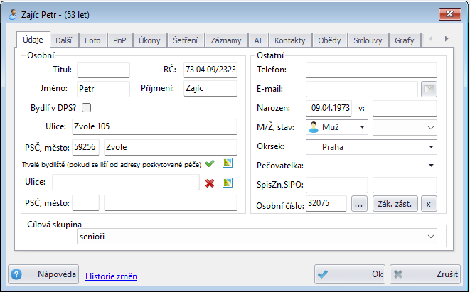The height and width of the screenshot is (292, 470).
Task: Close the Zajíc Petr dialog window
Action: [450, 14]
